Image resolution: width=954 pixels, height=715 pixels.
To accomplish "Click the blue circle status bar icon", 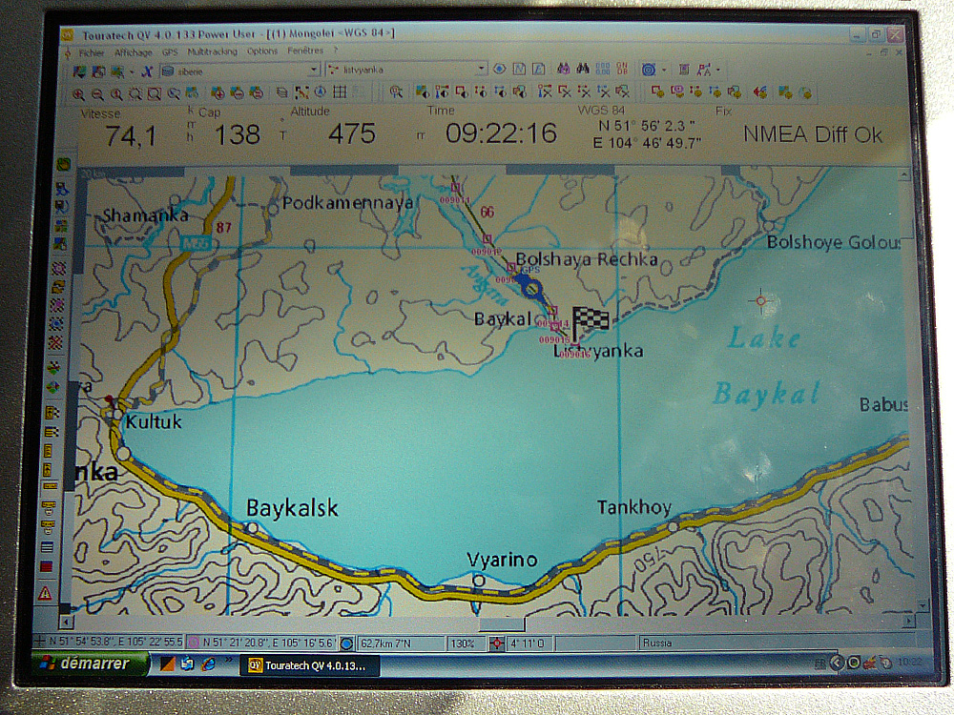I will [346, 643].
